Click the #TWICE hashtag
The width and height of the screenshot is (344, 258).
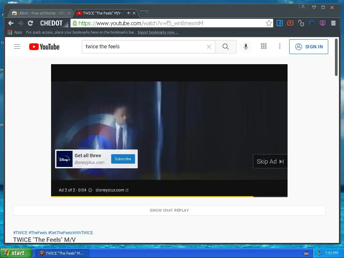point(20,232)
